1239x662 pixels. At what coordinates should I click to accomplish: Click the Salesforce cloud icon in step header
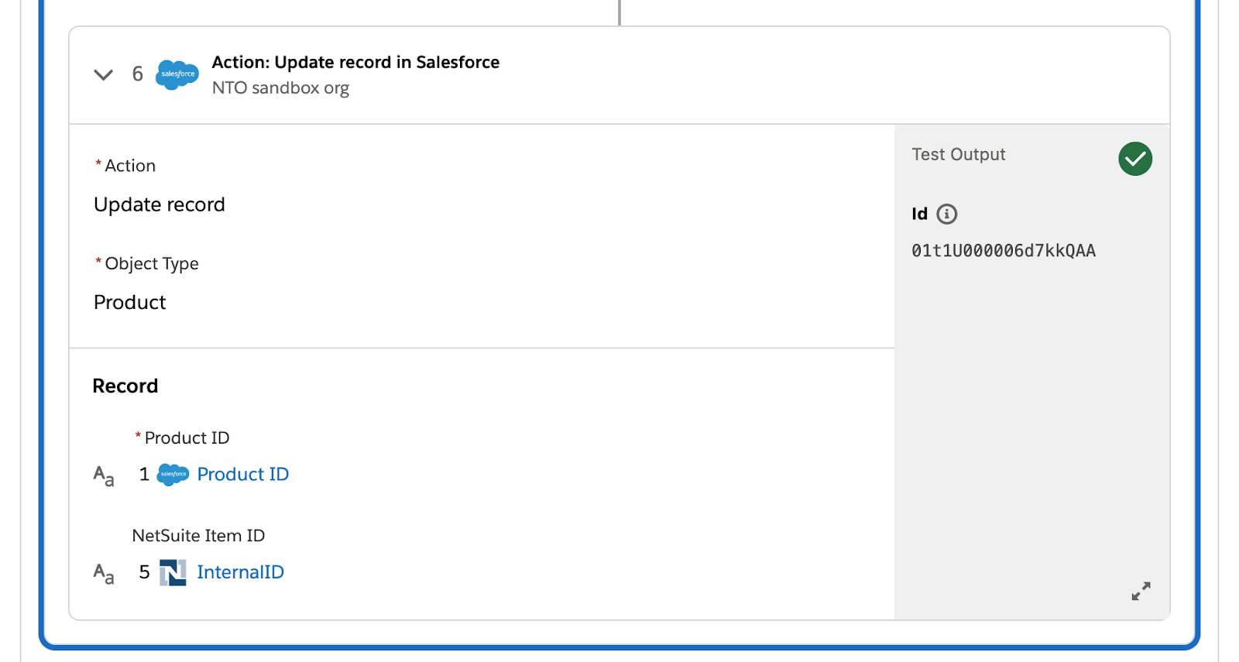click(177, 74)
